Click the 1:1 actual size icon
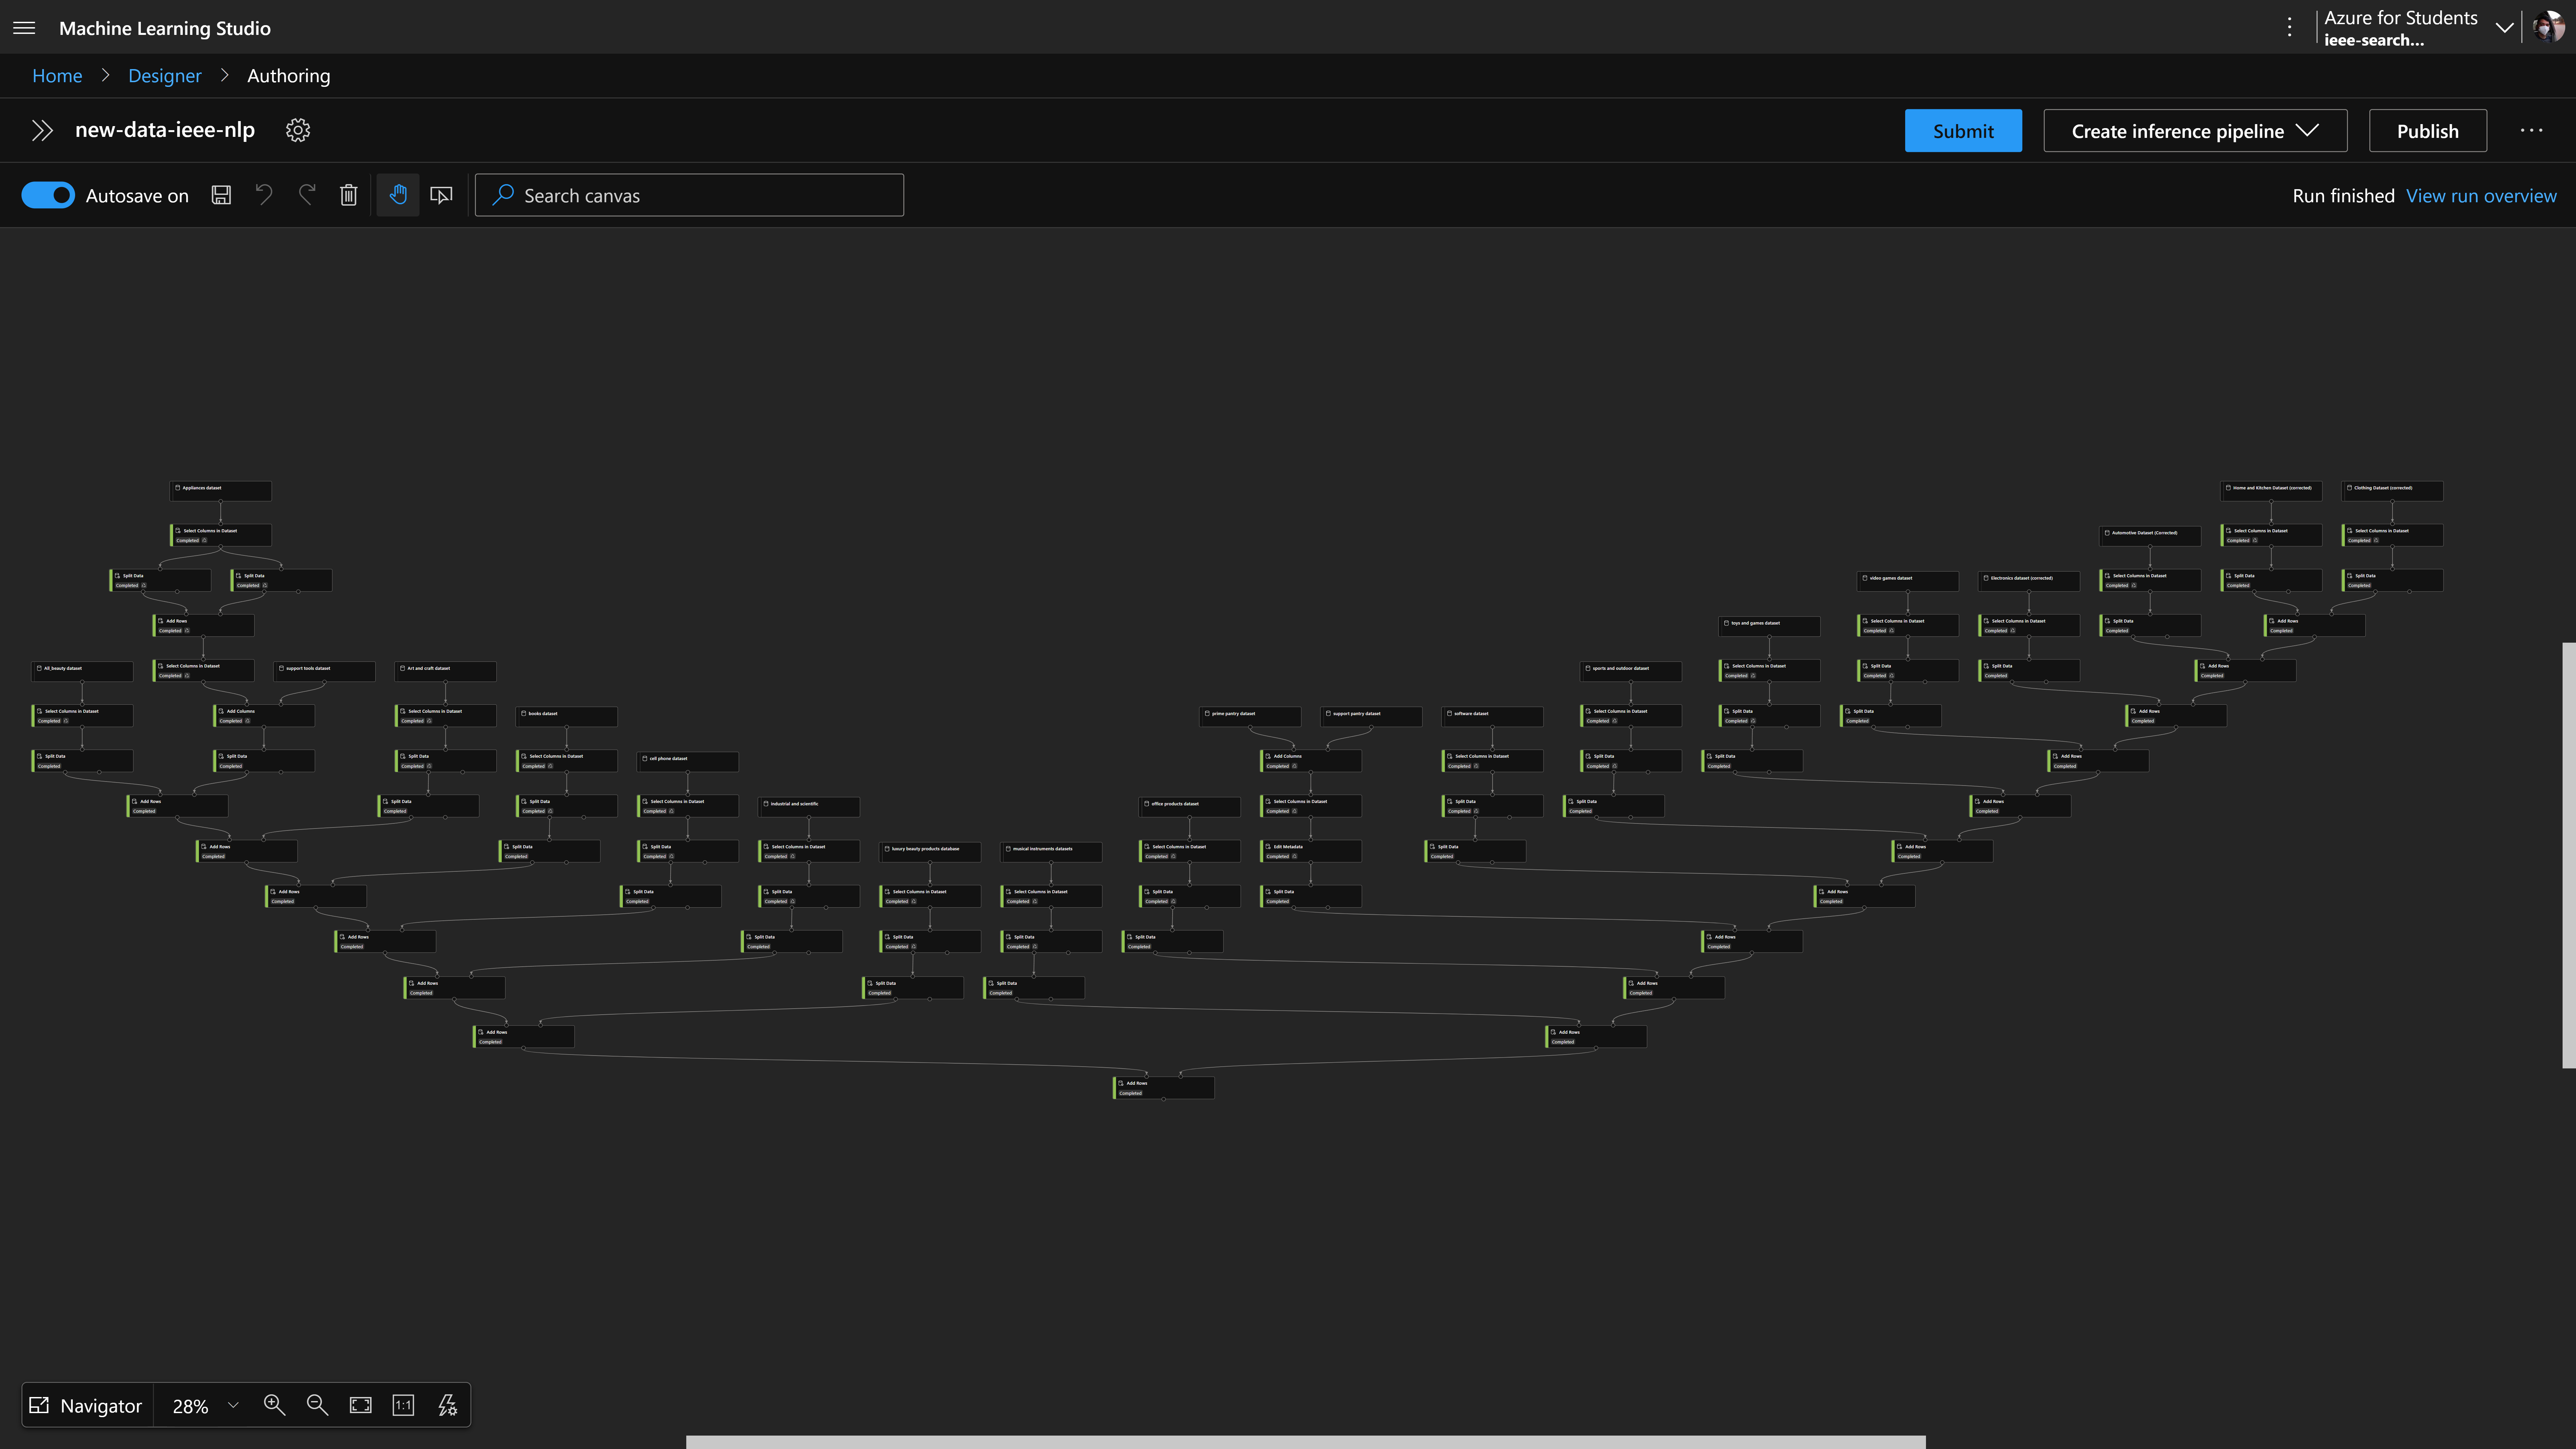 pos(403,1405)
